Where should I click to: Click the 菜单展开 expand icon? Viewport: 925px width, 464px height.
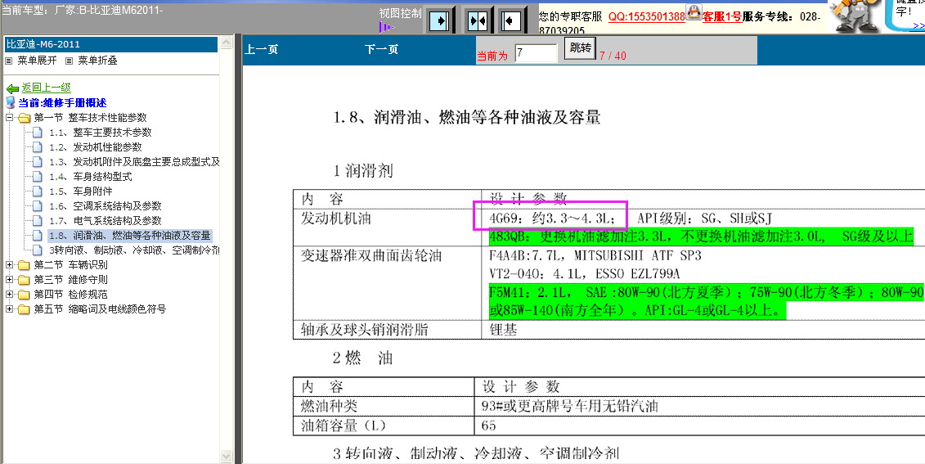[9, 61]
